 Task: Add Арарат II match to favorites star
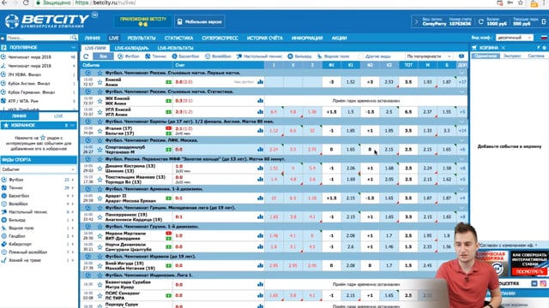click(x=100, y=198)
